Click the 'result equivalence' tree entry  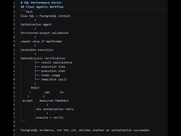tap(57, 62)
